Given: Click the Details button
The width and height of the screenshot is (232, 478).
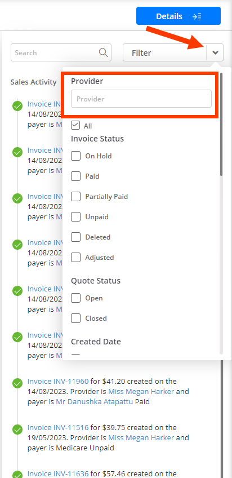Looking at the screenshot, I should coord(179,16).
